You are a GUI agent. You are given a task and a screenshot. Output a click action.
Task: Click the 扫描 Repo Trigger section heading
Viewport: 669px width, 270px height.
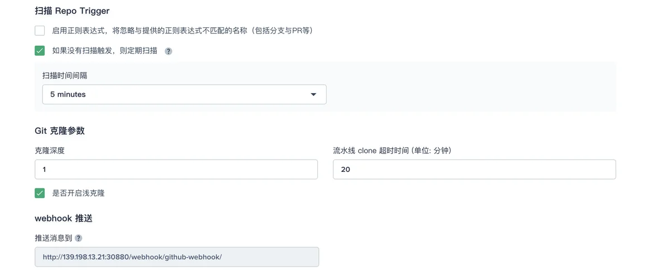(x=72, y=11)
